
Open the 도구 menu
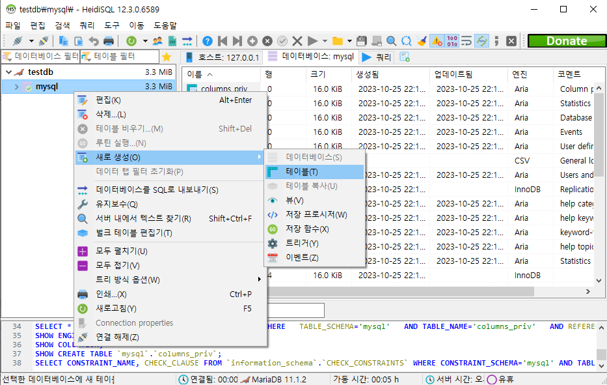[x=112, y=25]
